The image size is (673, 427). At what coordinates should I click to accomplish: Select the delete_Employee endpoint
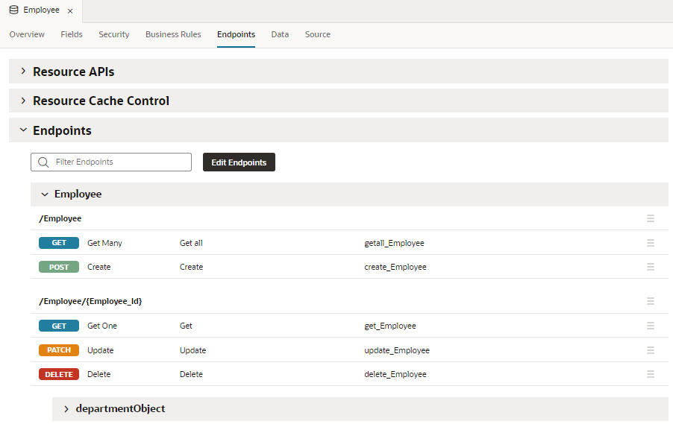(395, 374)
